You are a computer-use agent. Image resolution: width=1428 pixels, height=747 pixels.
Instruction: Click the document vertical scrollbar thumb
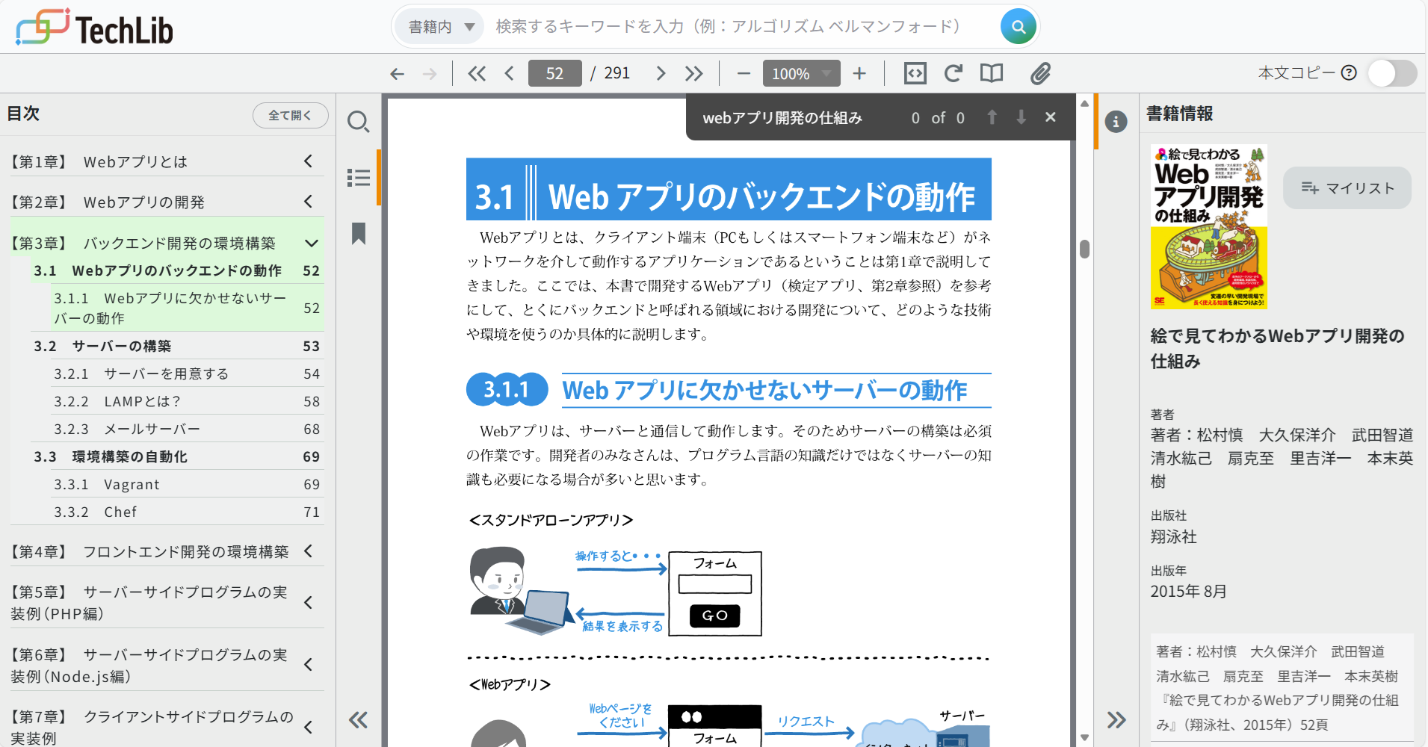coord(1084,249)
